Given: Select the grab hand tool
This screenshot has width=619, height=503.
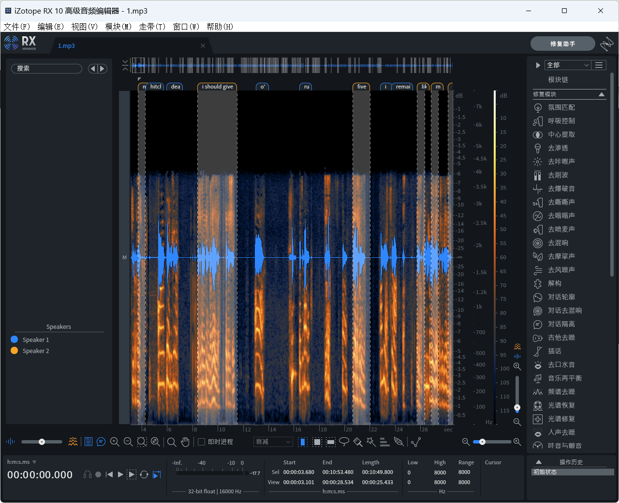Looking at the screenshot, I should click(x=185, y=442).
